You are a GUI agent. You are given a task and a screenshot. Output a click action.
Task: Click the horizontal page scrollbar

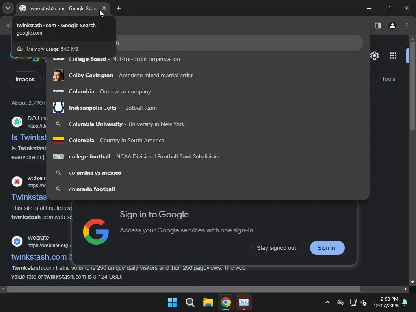(183, 289)
